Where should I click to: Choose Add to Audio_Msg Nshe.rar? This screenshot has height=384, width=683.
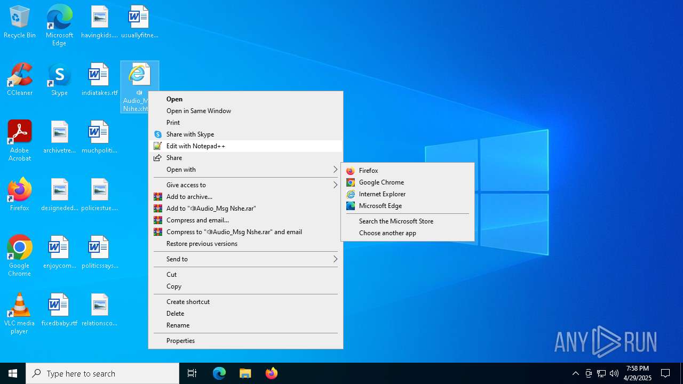click(x=245, y=209)
